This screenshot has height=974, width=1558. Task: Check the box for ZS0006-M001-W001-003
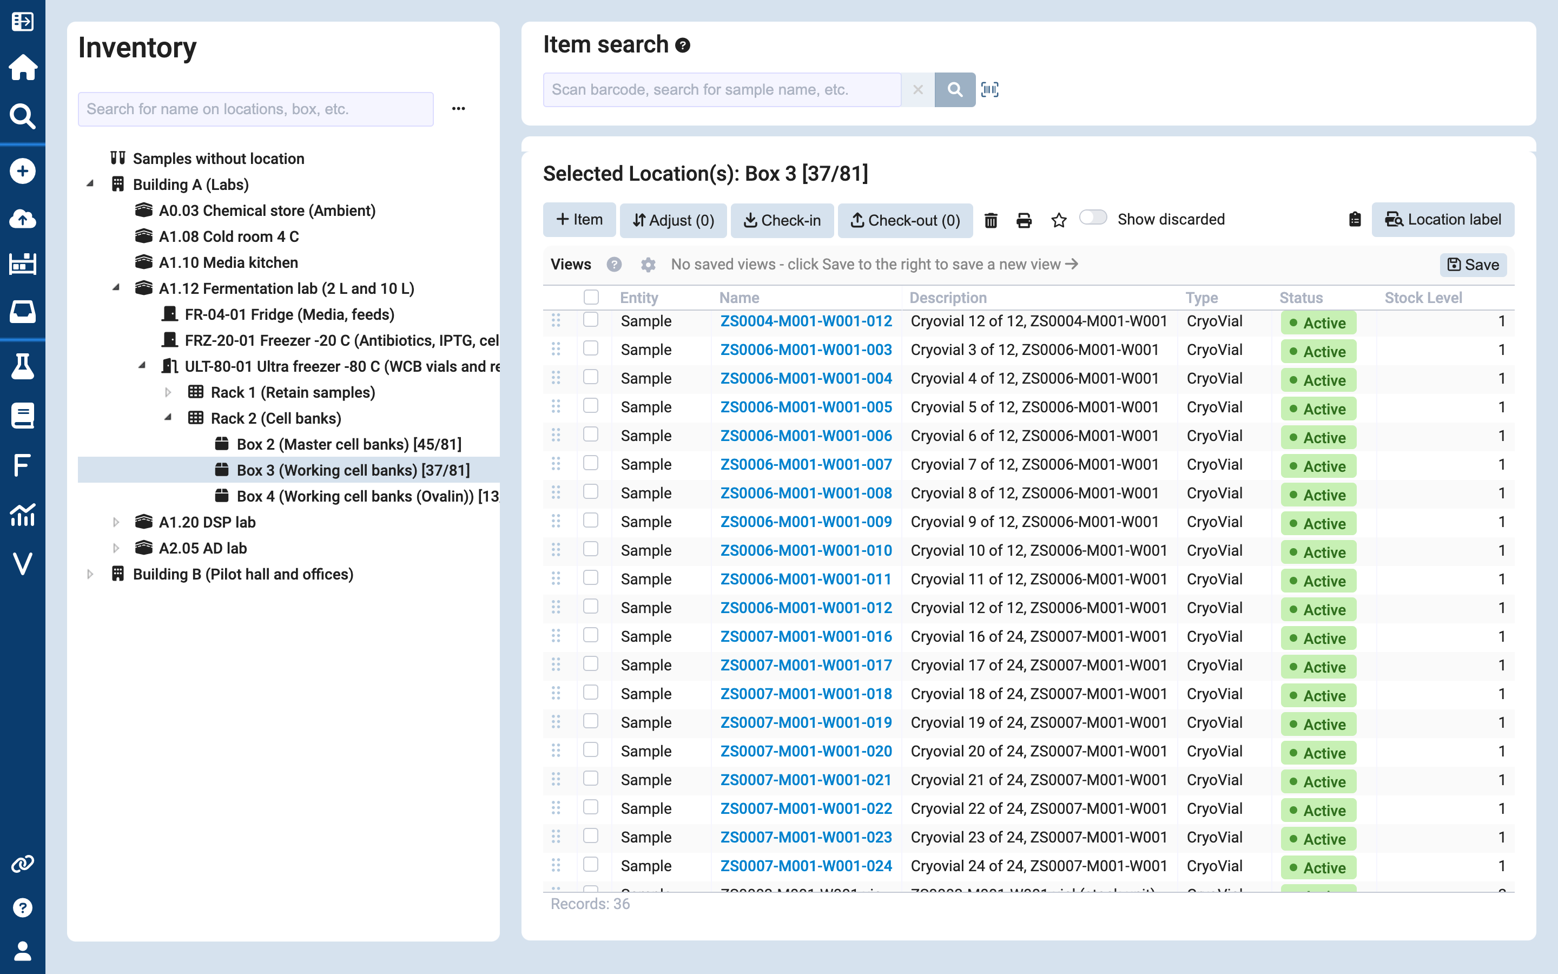click(590, 348)
